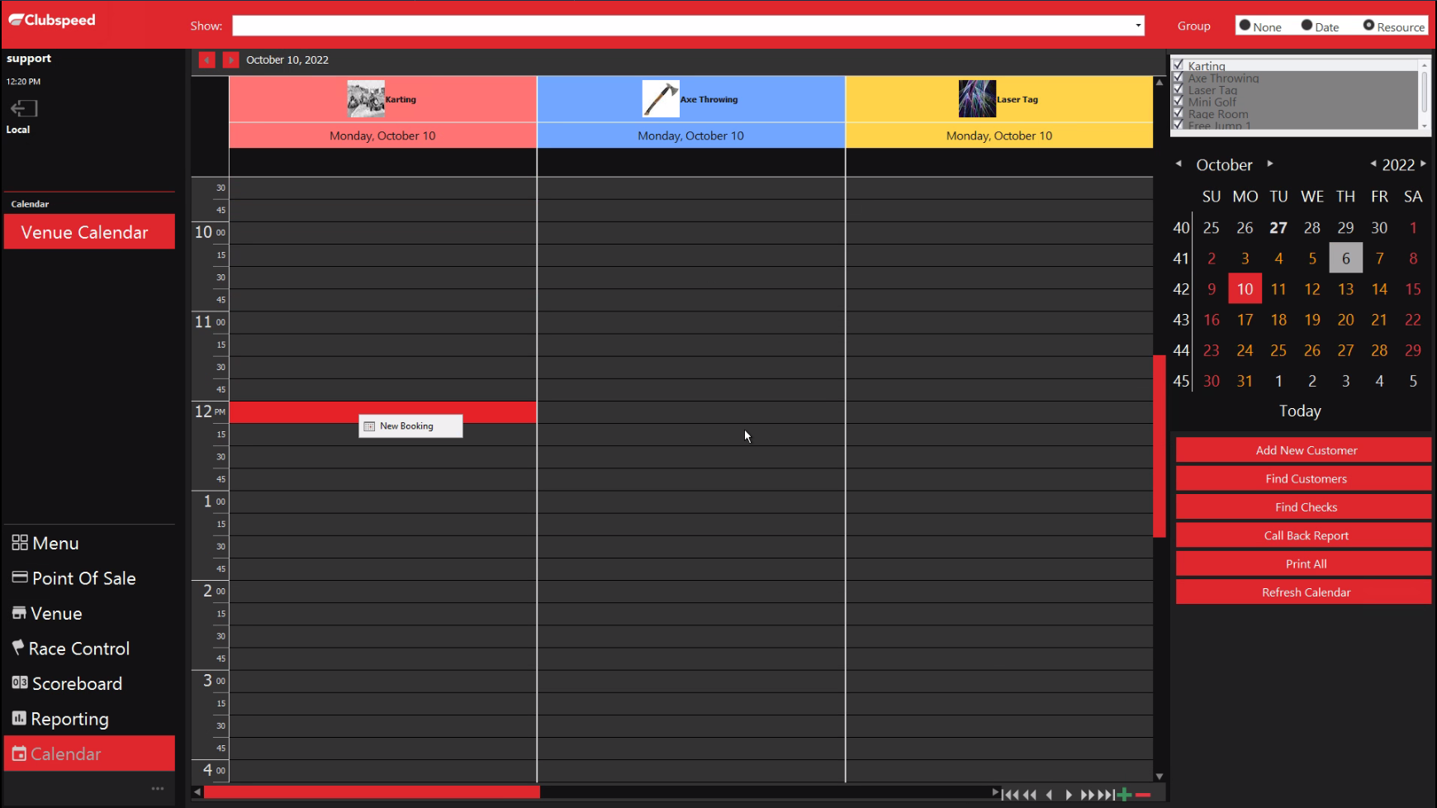Click Call Back Report button

click(x=1303, y=535)
